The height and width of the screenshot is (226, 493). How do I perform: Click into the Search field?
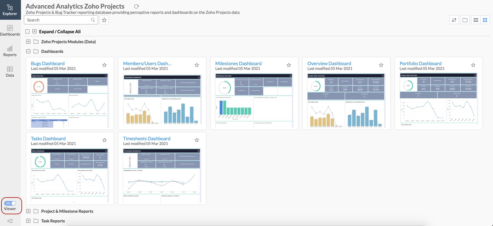click(x=61, y=20)
